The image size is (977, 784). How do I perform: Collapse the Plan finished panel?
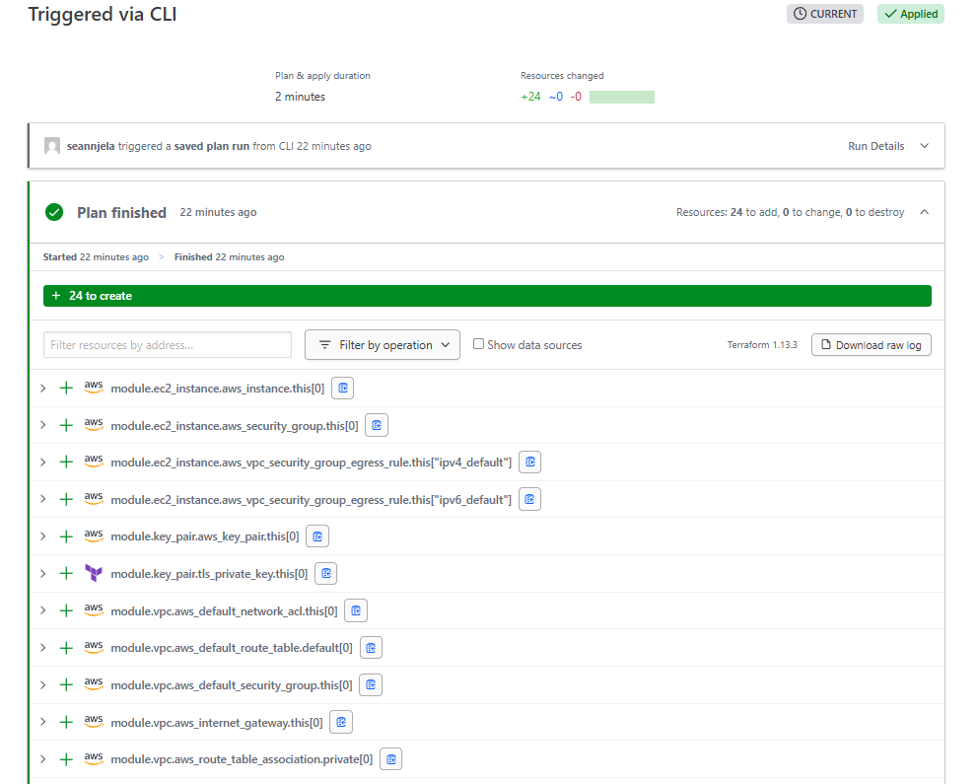pos(924,212)
